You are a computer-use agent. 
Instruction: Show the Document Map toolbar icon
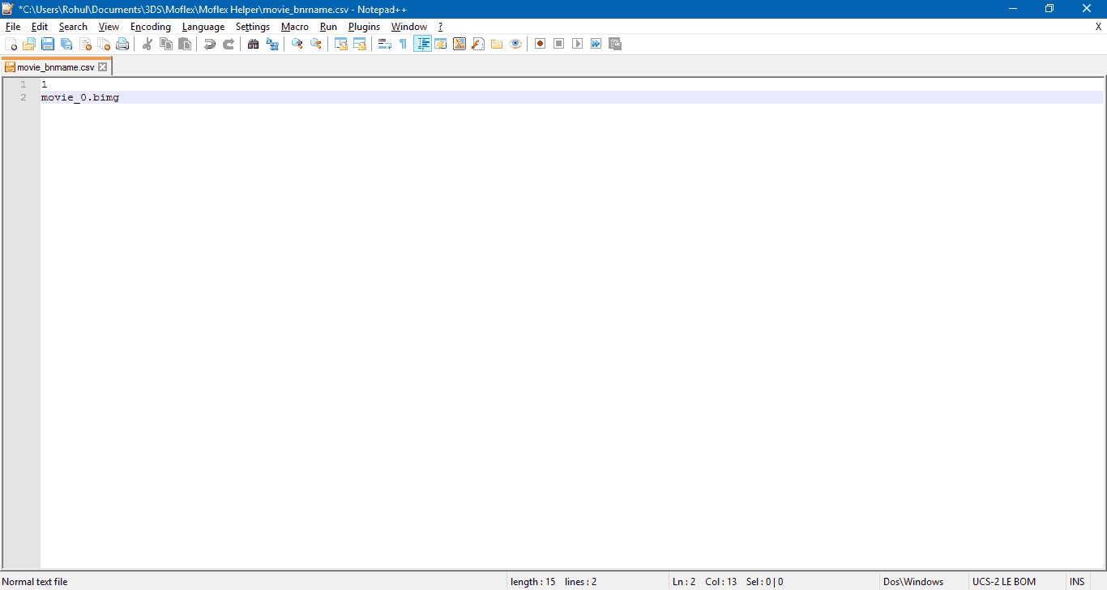(459, 44)
